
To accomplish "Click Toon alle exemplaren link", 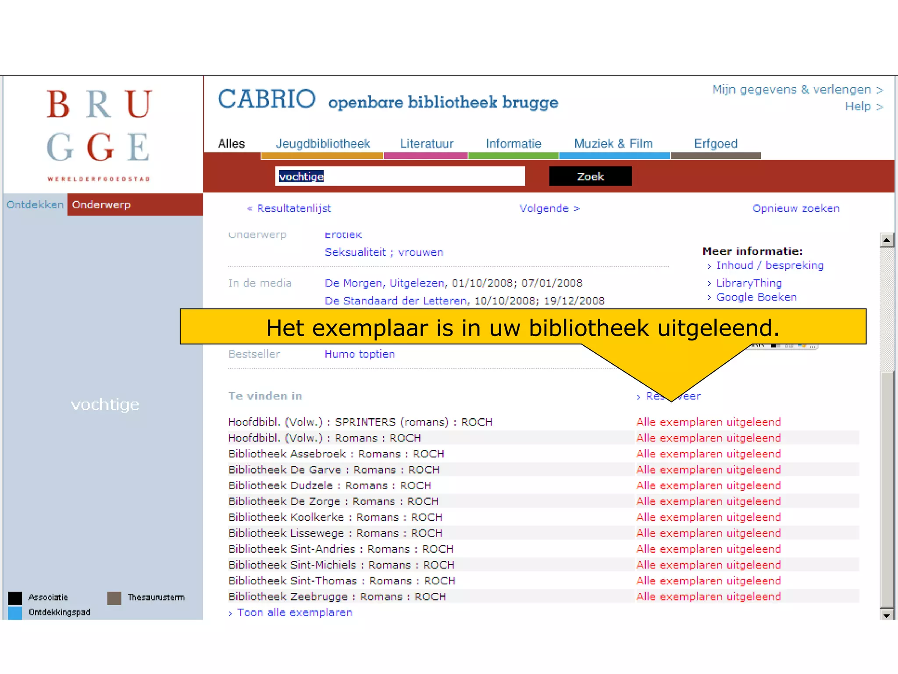I will [x=294, y=613].
